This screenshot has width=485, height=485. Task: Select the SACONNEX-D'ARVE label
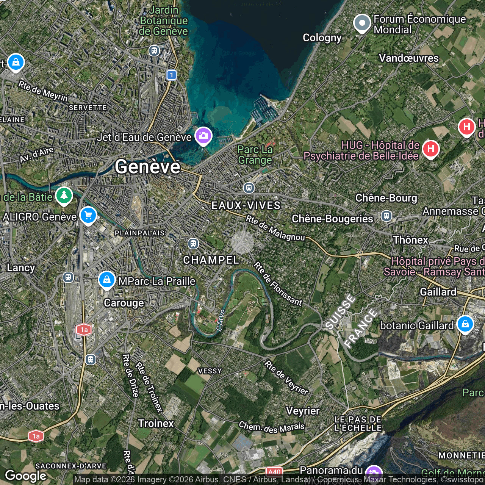tap(71, 466)
